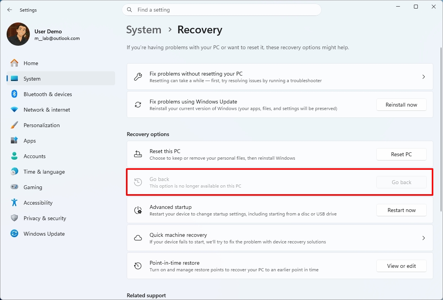Open Privacy & security settings
This screenshot has width=443, height=300.
pyautogui.click(x=61, y=218)
